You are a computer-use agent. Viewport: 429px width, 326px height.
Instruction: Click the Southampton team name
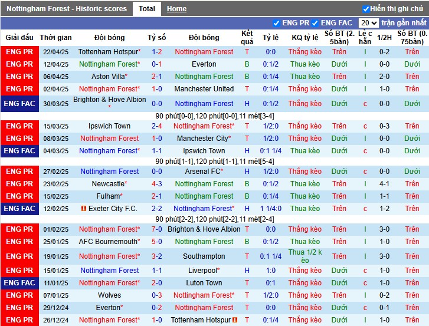pos(204,256)
